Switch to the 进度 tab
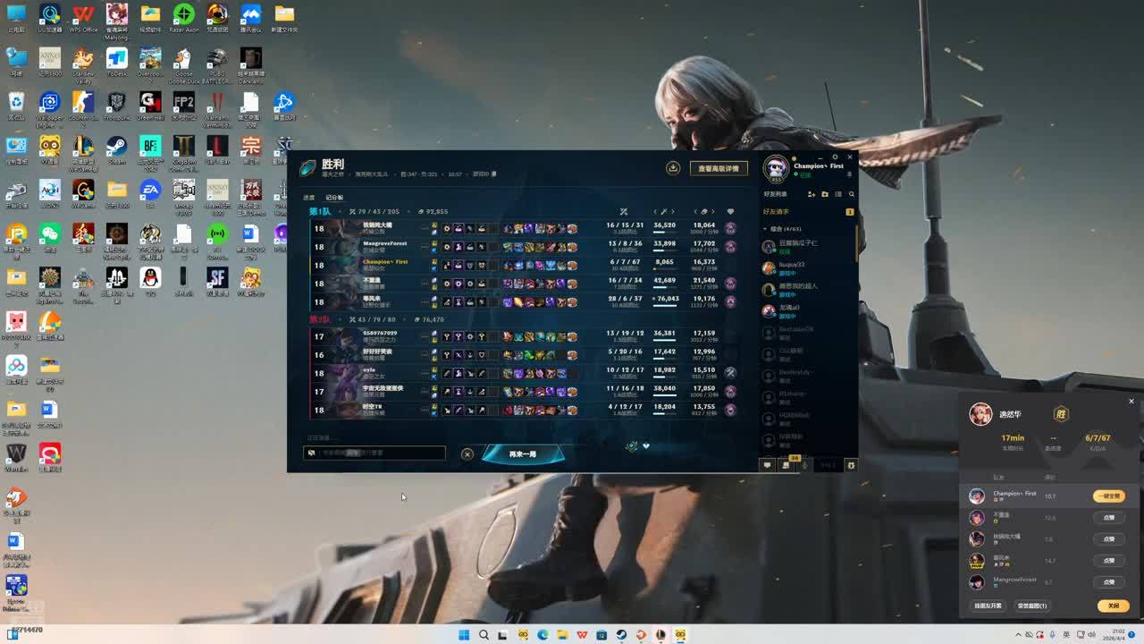This screenshot has width=1144, height=644. (x=309, y=198)
